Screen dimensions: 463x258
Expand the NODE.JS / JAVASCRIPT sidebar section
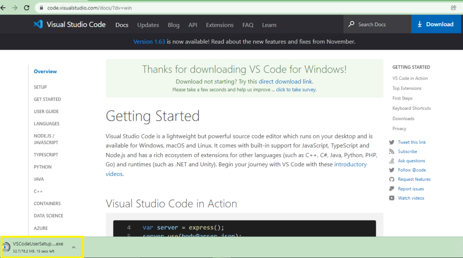coord(46,139)
